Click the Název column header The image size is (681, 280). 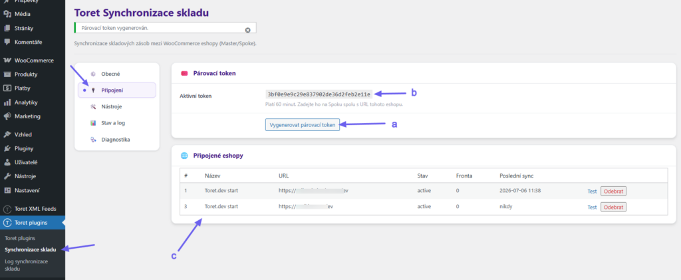(213, 176)
